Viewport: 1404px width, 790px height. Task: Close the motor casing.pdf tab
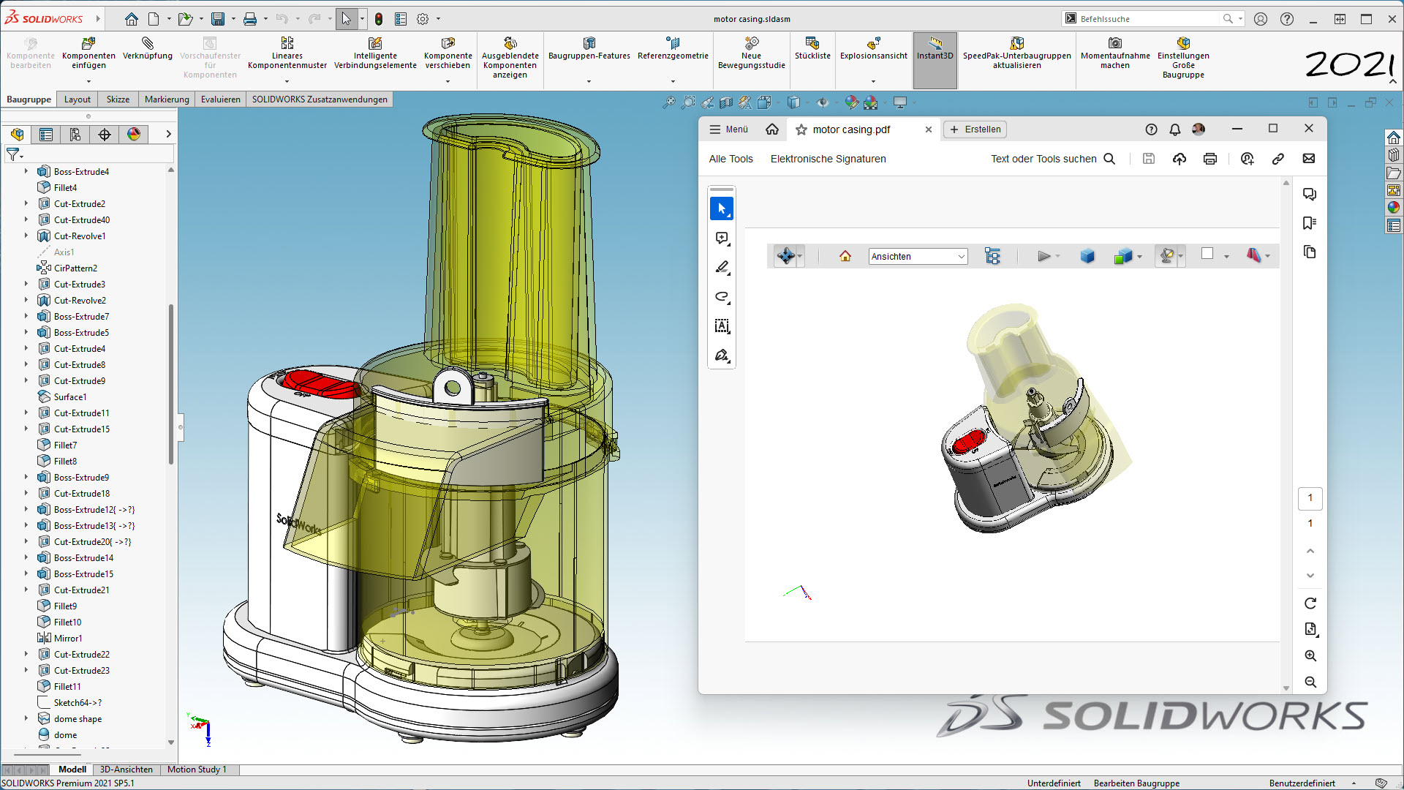coord(928,129)
